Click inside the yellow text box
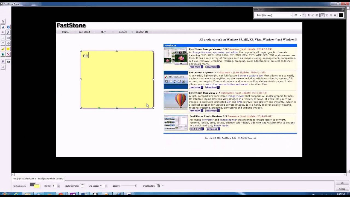 point(117,79)
